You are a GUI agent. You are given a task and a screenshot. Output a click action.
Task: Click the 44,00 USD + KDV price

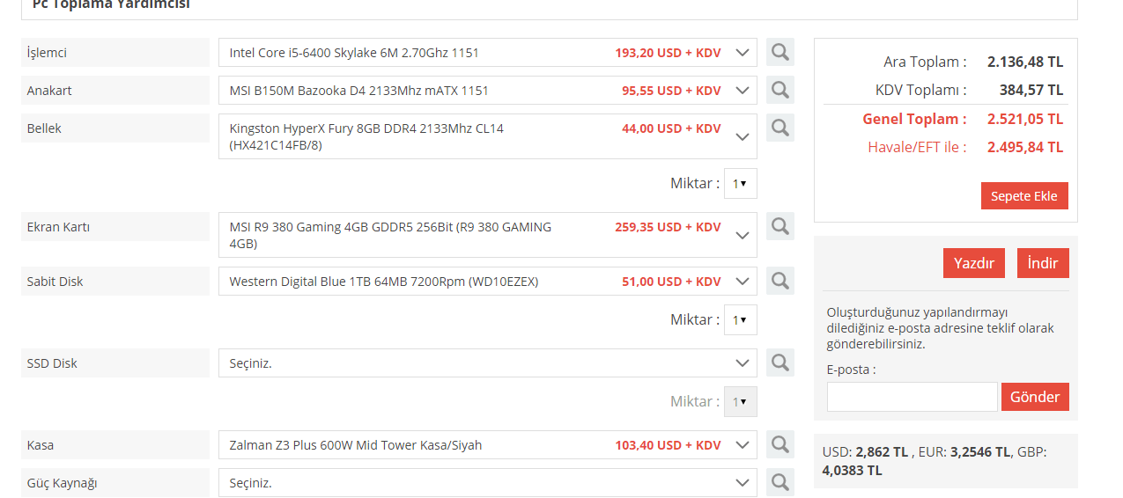click(671, 128)
